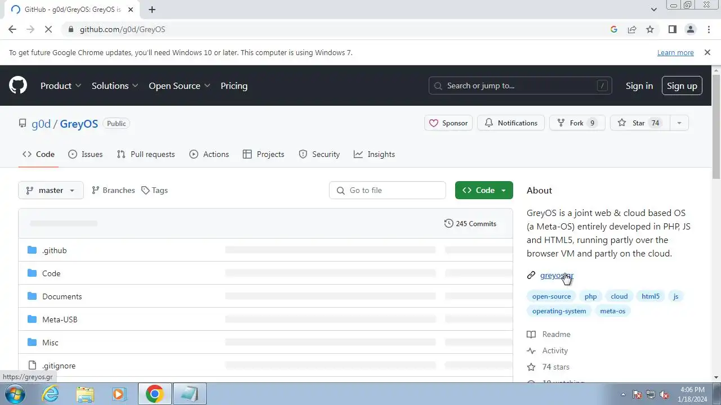Open Chrome three-dot menu
721x405 pixels.
point(708,29)
